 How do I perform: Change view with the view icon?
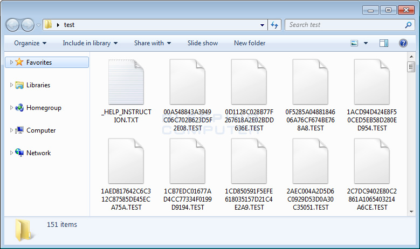[x=354, y=43]
